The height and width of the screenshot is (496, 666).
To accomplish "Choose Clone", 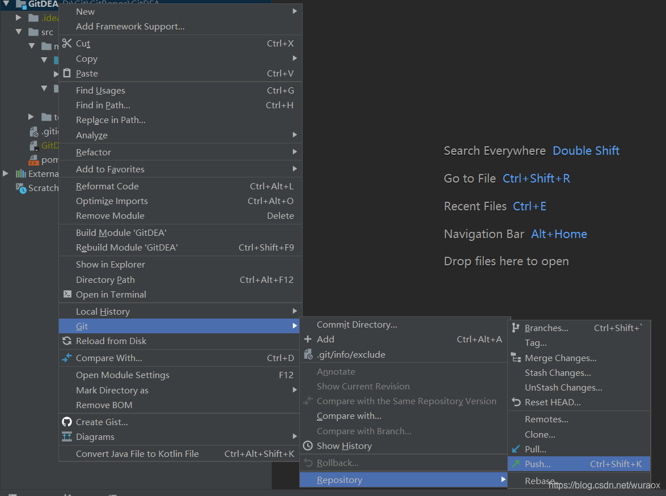I will (x=579, y=434).
